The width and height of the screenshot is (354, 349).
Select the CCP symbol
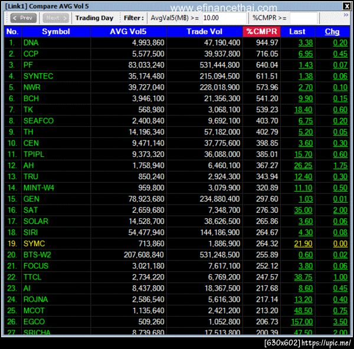(31, 54)
